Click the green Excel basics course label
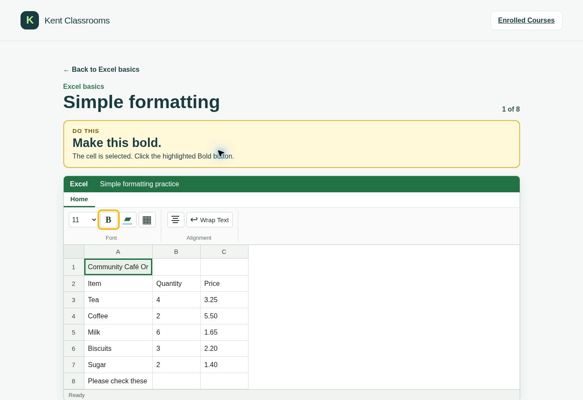The width and height of the screenshot is (583, 400). point(83,87)
